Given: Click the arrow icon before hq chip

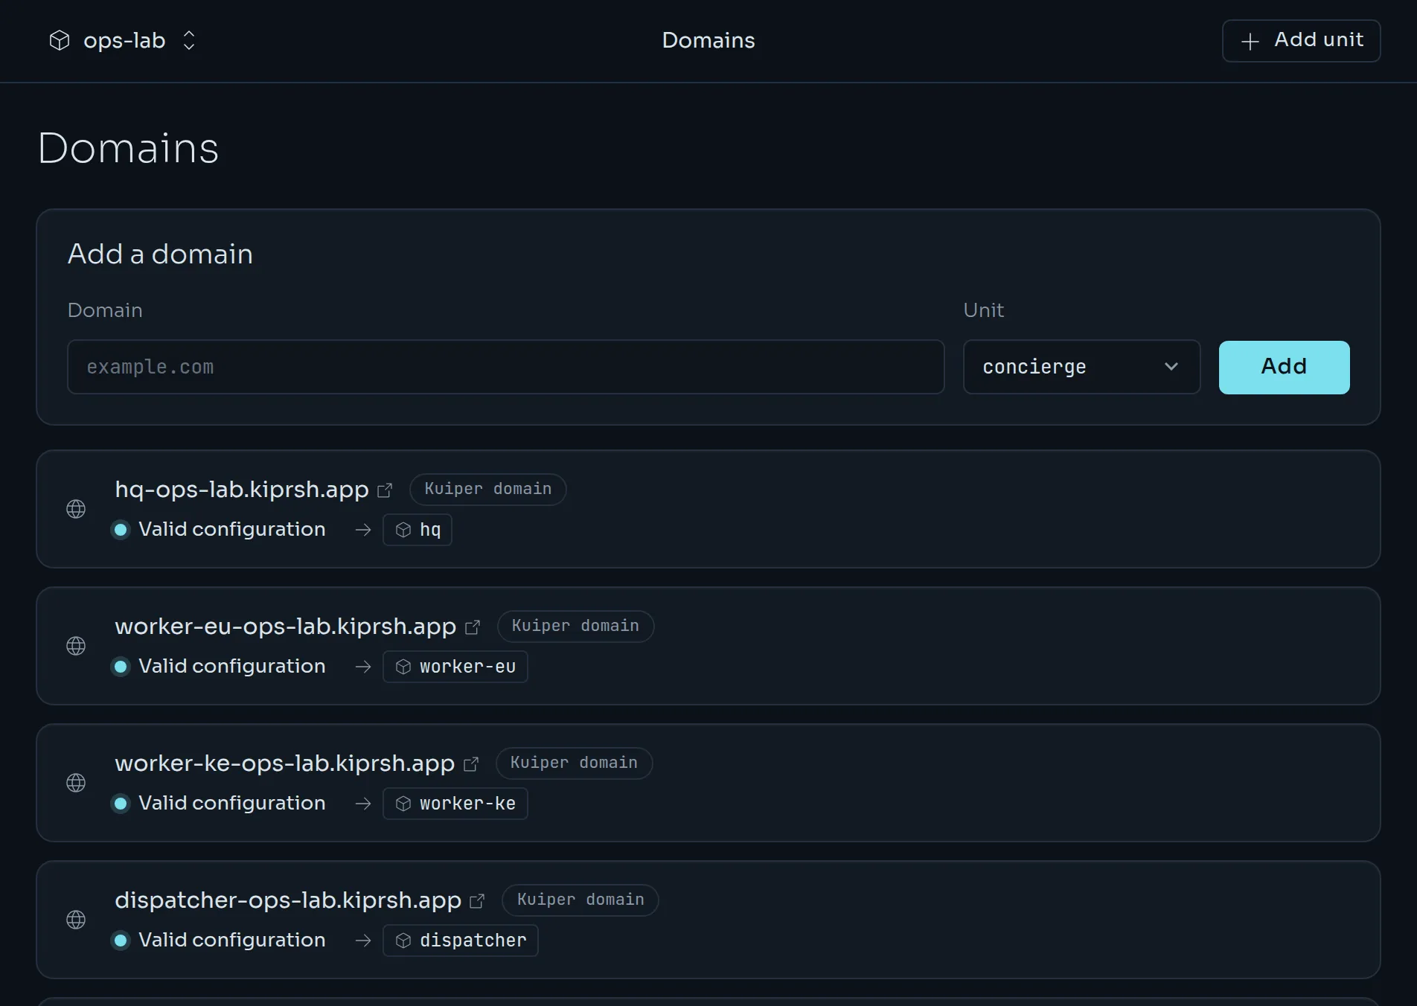Looking at the screenshot, I should click(x=363, y=530).
